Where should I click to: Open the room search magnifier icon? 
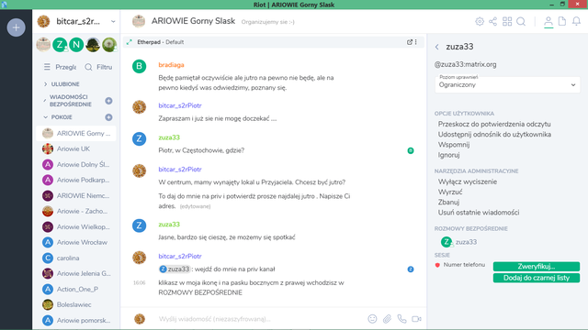click(x=521, y=22)
